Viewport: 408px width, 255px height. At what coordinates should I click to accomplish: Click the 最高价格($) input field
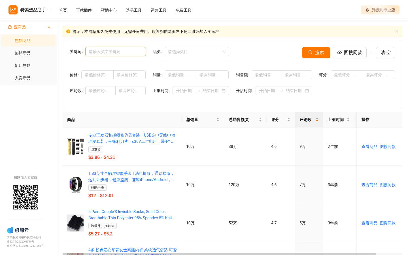coord(129,75)
